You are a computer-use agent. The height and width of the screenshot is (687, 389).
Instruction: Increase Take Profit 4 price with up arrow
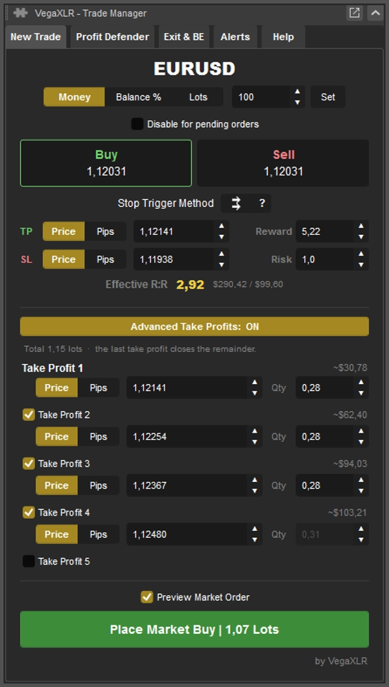(x=255, y=529)
